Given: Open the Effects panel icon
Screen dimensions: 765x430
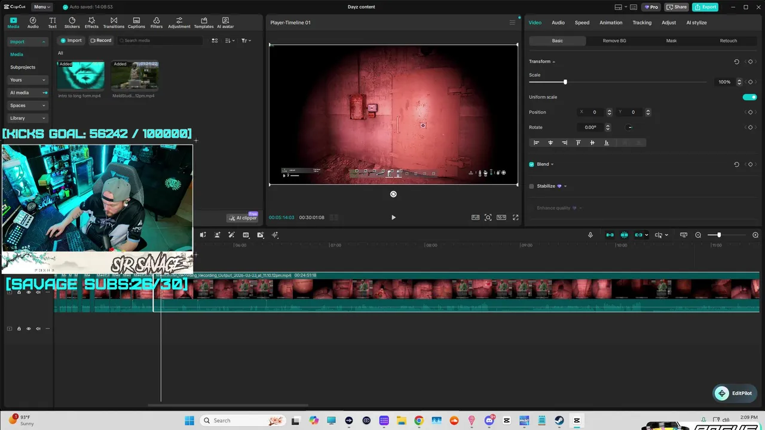Looking at the screenshot, I should tap(91, 23).
